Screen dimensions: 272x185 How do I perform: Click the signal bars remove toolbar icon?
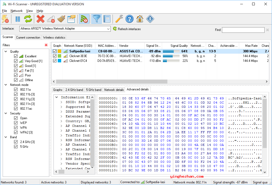(51, 19)
